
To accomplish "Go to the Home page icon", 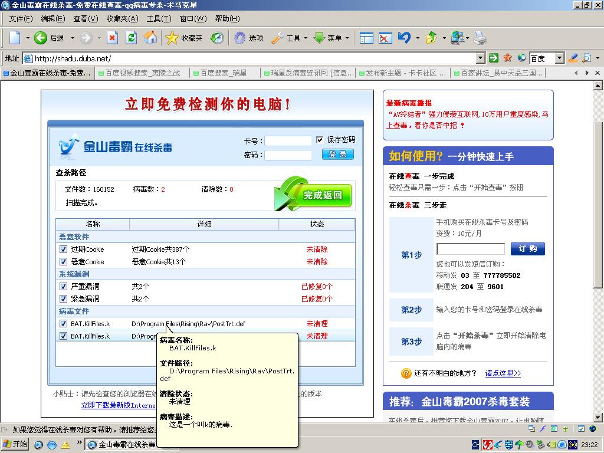I will [x=150, y=38].
